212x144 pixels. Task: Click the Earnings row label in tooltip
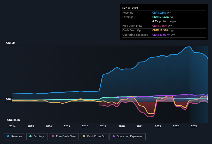point(128,17)
